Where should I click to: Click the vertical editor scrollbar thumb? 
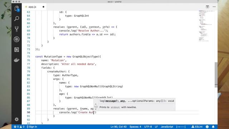point(216,75)
